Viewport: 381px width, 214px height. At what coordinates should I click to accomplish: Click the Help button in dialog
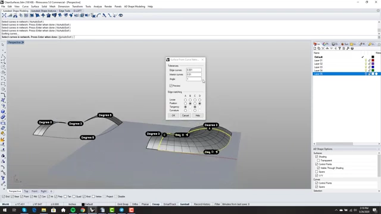pyautogui.click(x=198, y=115)
